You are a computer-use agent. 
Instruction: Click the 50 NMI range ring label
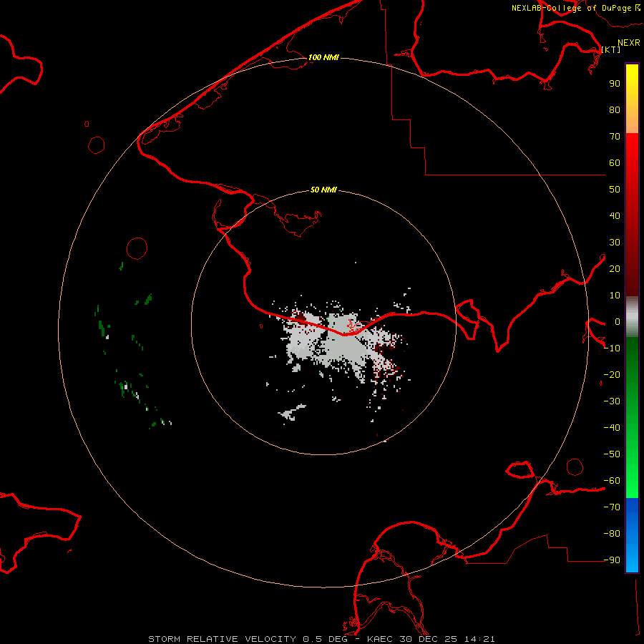click(x=323, y=190)
